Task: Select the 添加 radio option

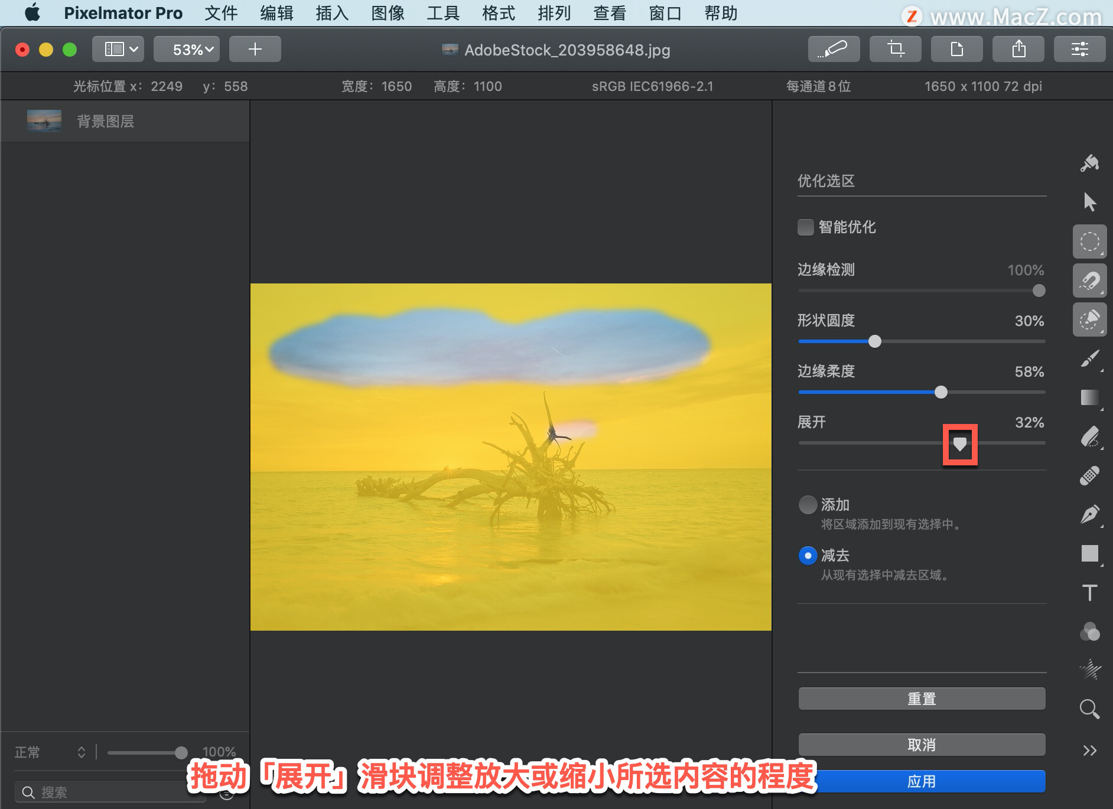Action: tap(808, 505)
